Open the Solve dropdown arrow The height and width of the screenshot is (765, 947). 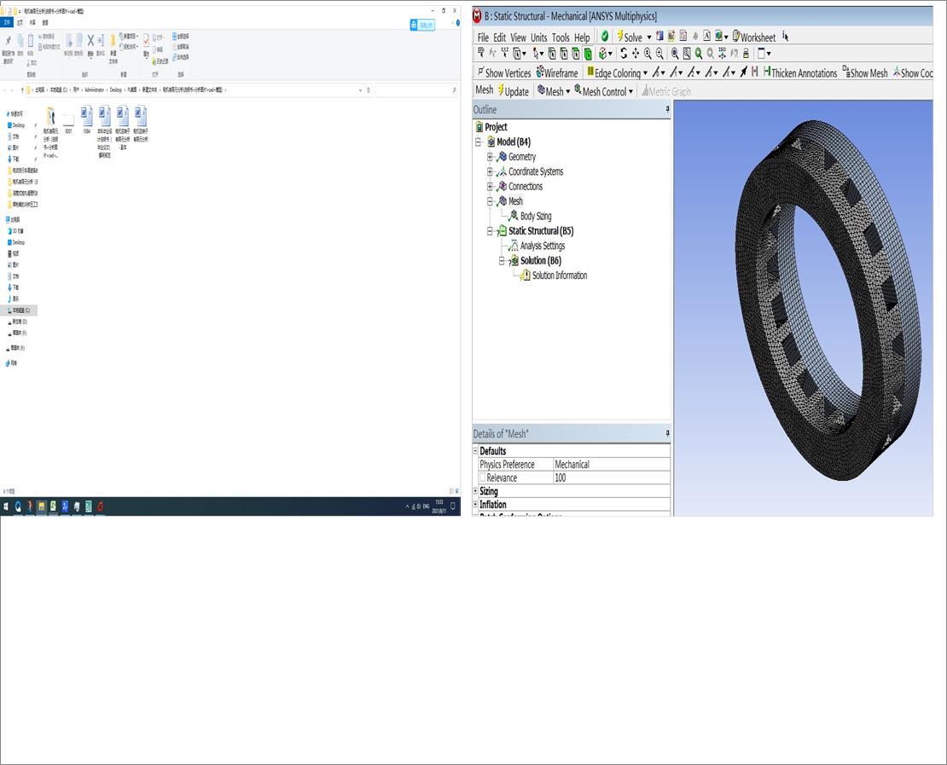pyautogui.click(x=649, y=38)
